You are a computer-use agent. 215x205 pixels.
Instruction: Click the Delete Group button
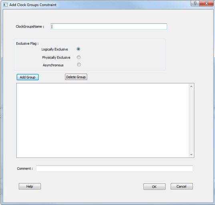tap(76, 77)
